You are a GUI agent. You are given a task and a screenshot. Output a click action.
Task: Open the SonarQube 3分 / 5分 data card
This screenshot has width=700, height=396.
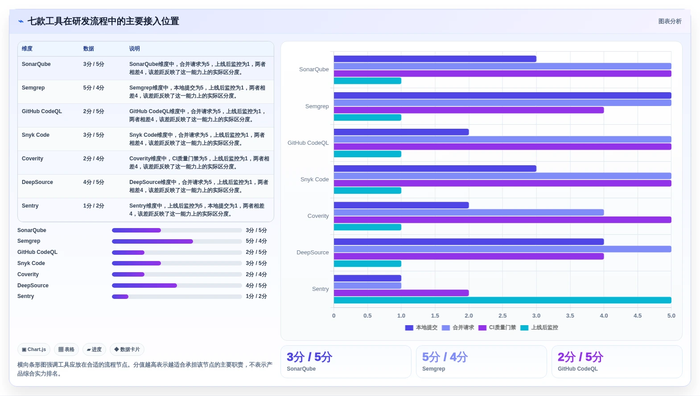pyautogui.click(x=346, y=362)
